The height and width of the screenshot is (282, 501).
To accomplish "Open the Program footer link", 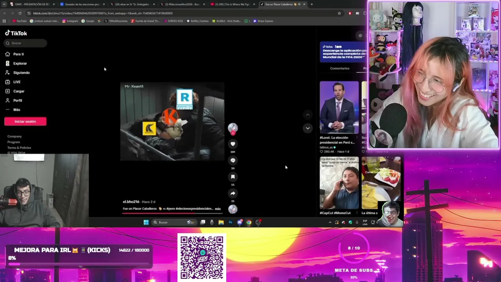I will [x=13, y=142].
